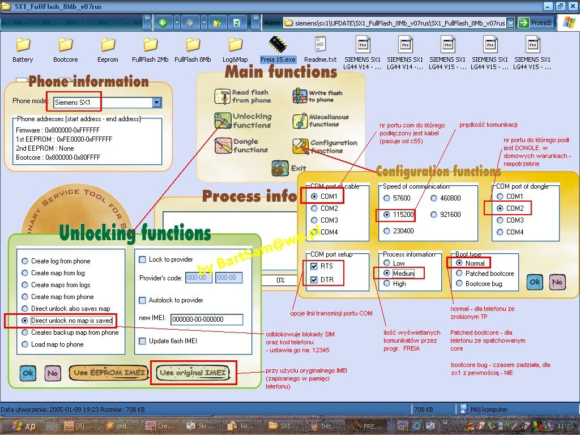Open the Log&Map folder
580x435 pixels.
pyautogui.click(x=235, y=50)
